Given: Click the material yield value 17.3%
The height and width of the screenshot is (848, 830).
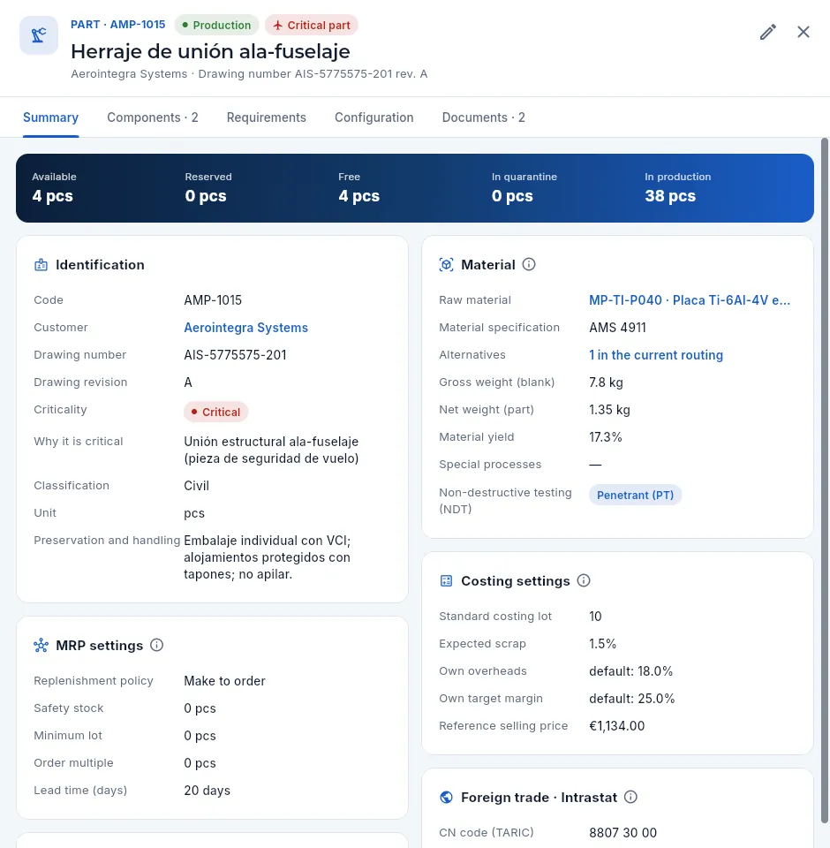Looking at the screenshot, I should (606, 437).
